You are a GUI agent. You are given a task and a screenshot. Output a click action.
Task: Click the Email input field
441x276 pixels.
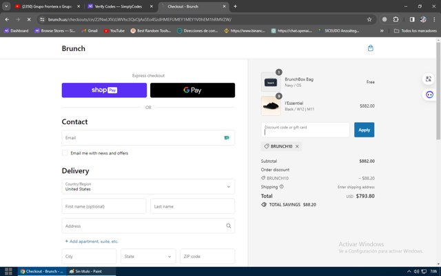click(148, 138)
